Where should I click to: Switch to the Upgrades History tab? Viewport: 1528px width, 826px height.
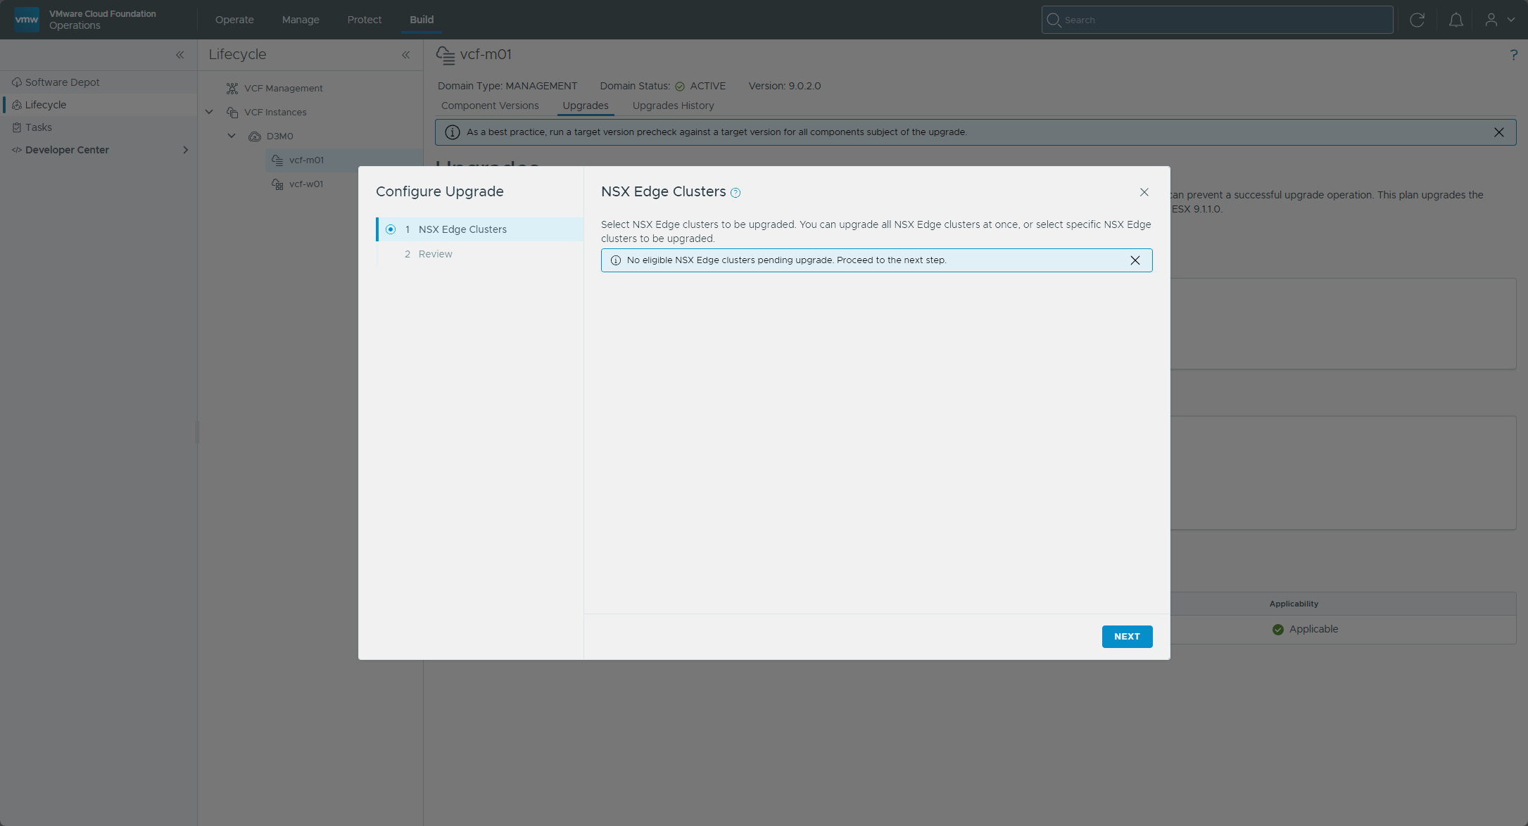pyautogui.click(x=673, y=106)
